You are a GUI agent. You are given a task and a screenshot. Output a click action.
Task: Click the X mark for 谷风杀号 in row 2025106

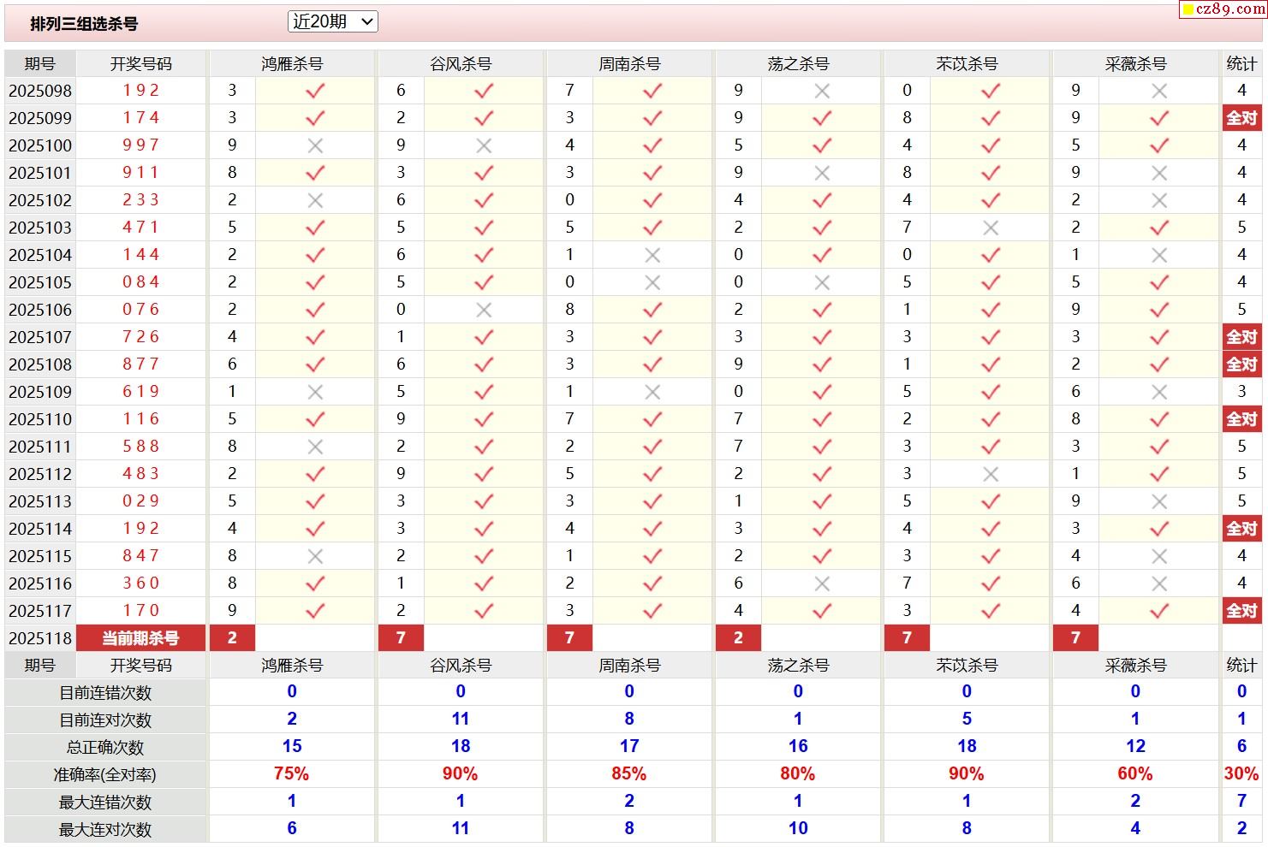tap(484, 310)
